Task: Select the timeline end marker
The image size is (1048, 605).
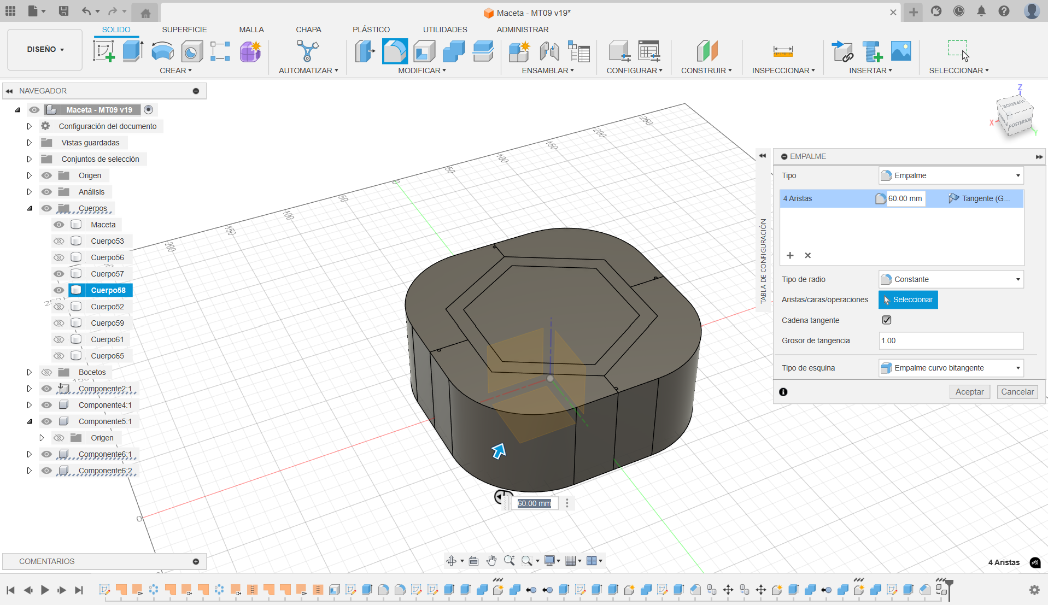Action: click(950, 589)
